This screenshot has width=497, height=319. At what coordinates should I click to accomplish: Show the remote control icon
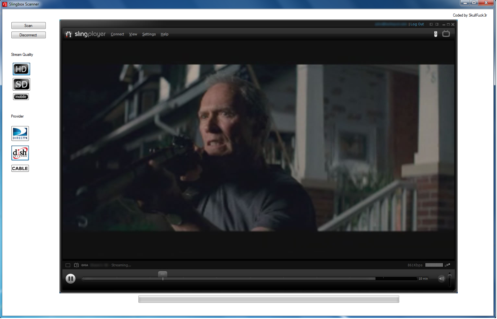tap(436, 34)
